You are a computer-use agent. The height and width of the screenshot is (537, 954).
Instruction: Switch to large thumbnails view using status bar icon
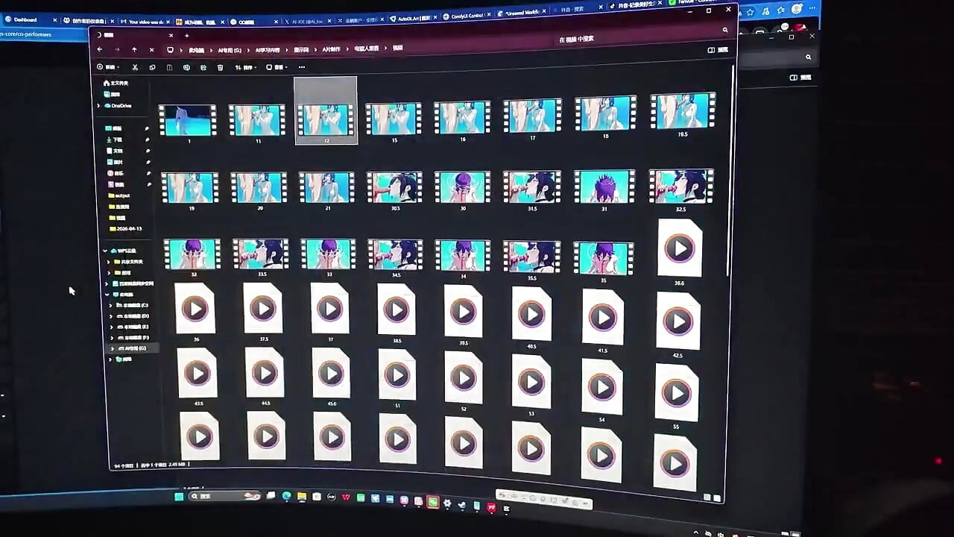click(717, 498)
